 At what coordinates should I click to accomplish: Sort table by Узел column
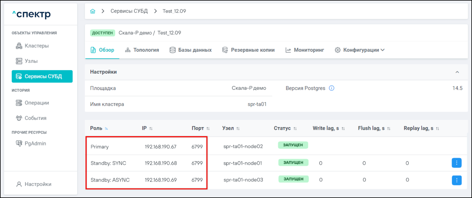(238, 128)
